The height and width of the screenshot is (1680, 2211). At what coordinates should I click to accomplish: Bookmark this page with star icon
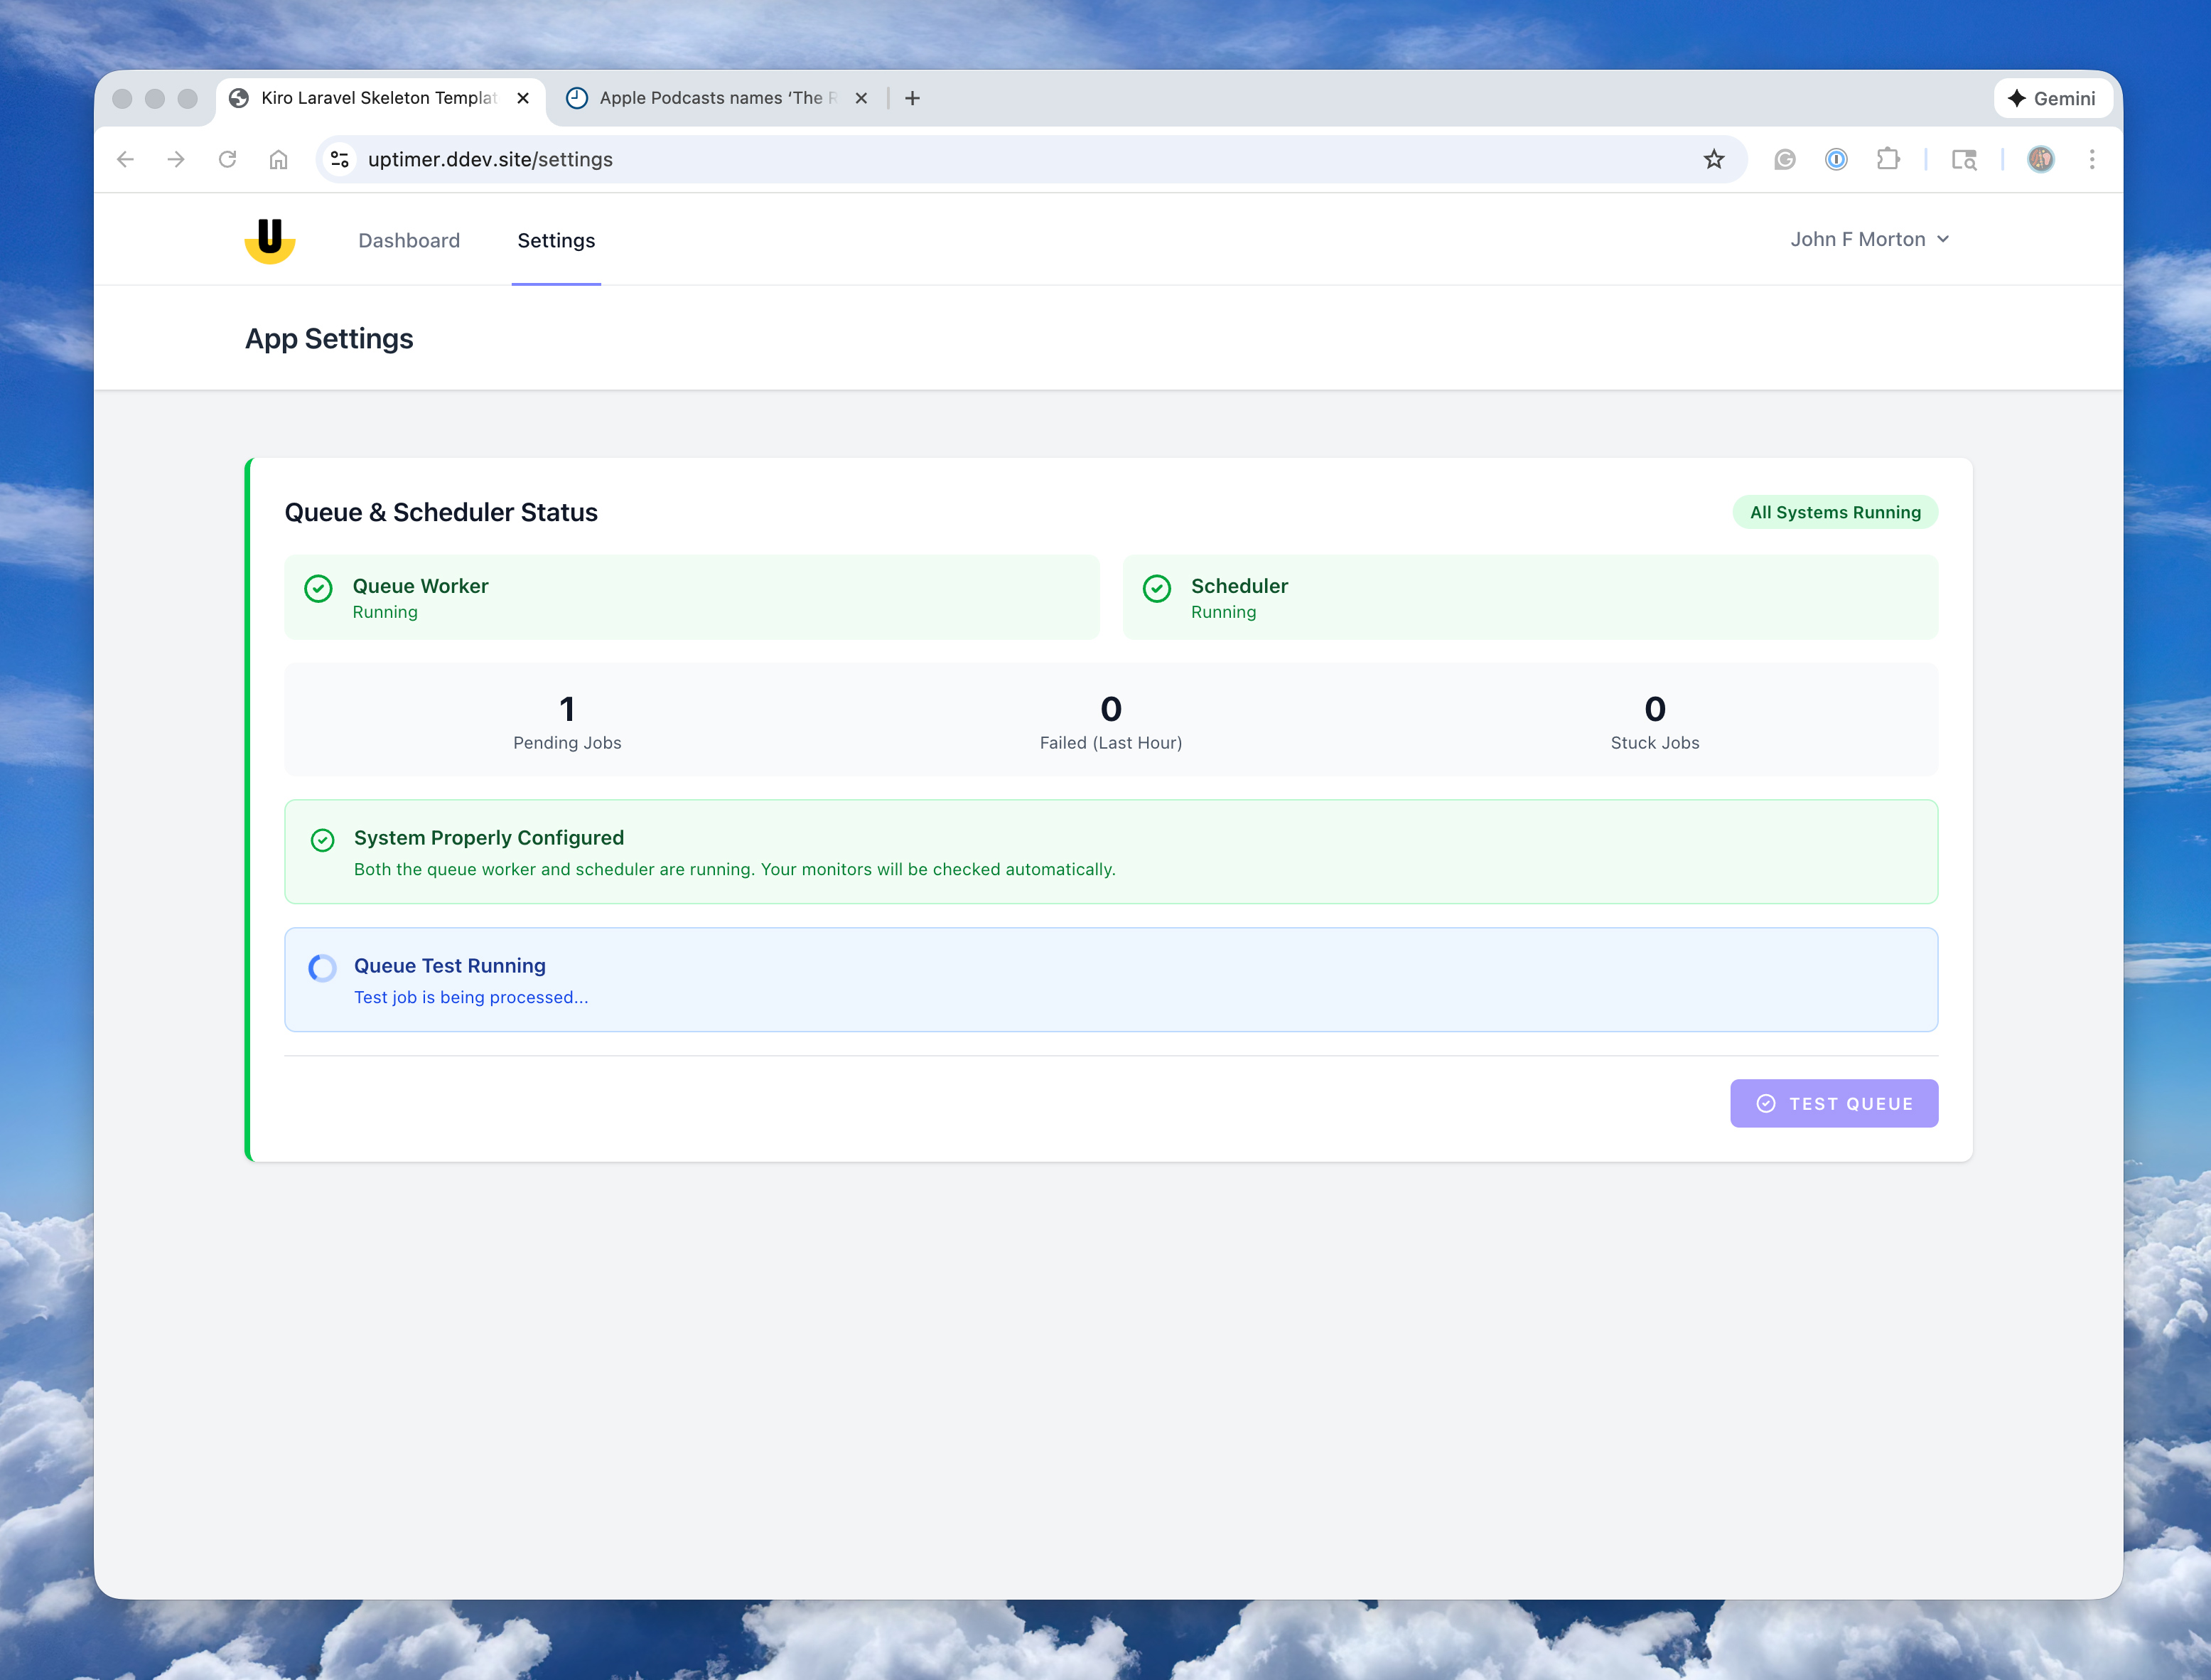click(1714, 159)
